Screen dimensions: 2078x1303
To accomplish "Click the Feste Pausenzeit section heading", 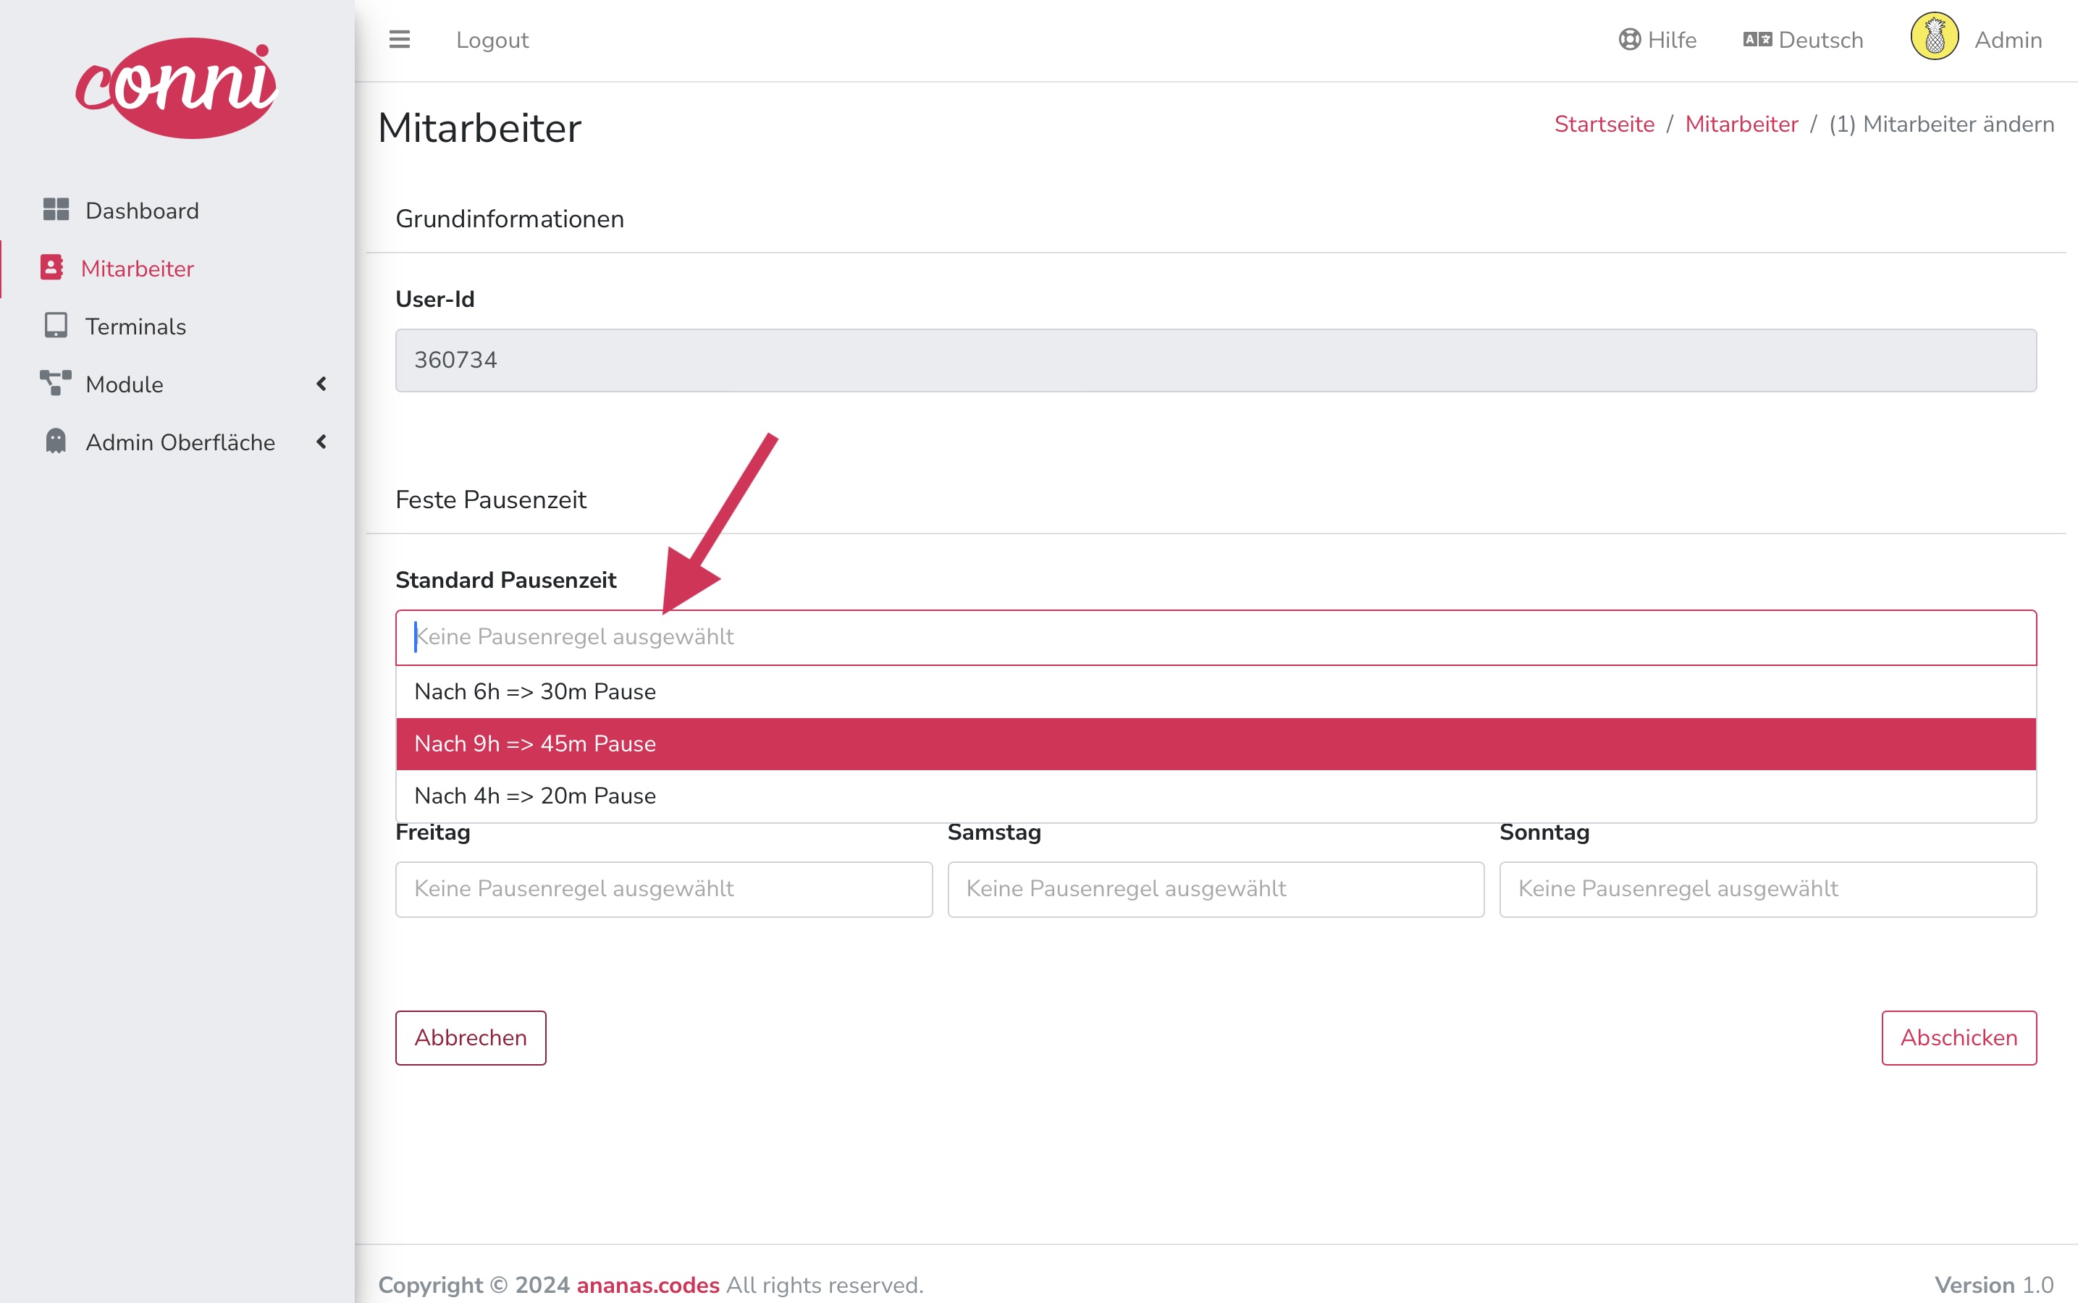I will click(490, 499).
